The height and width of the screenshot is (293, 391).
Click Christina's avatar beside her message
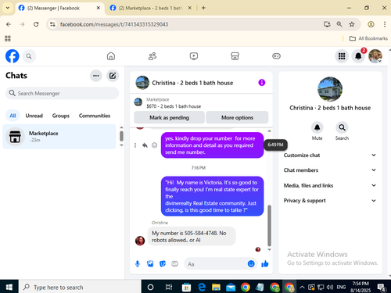pos(140,241)
